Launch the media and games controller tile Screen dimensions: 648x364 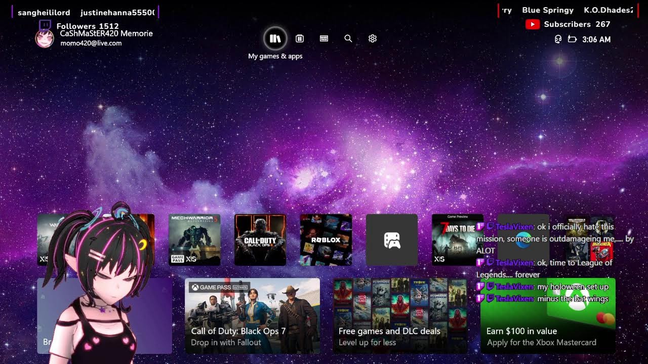click(392, 240)
